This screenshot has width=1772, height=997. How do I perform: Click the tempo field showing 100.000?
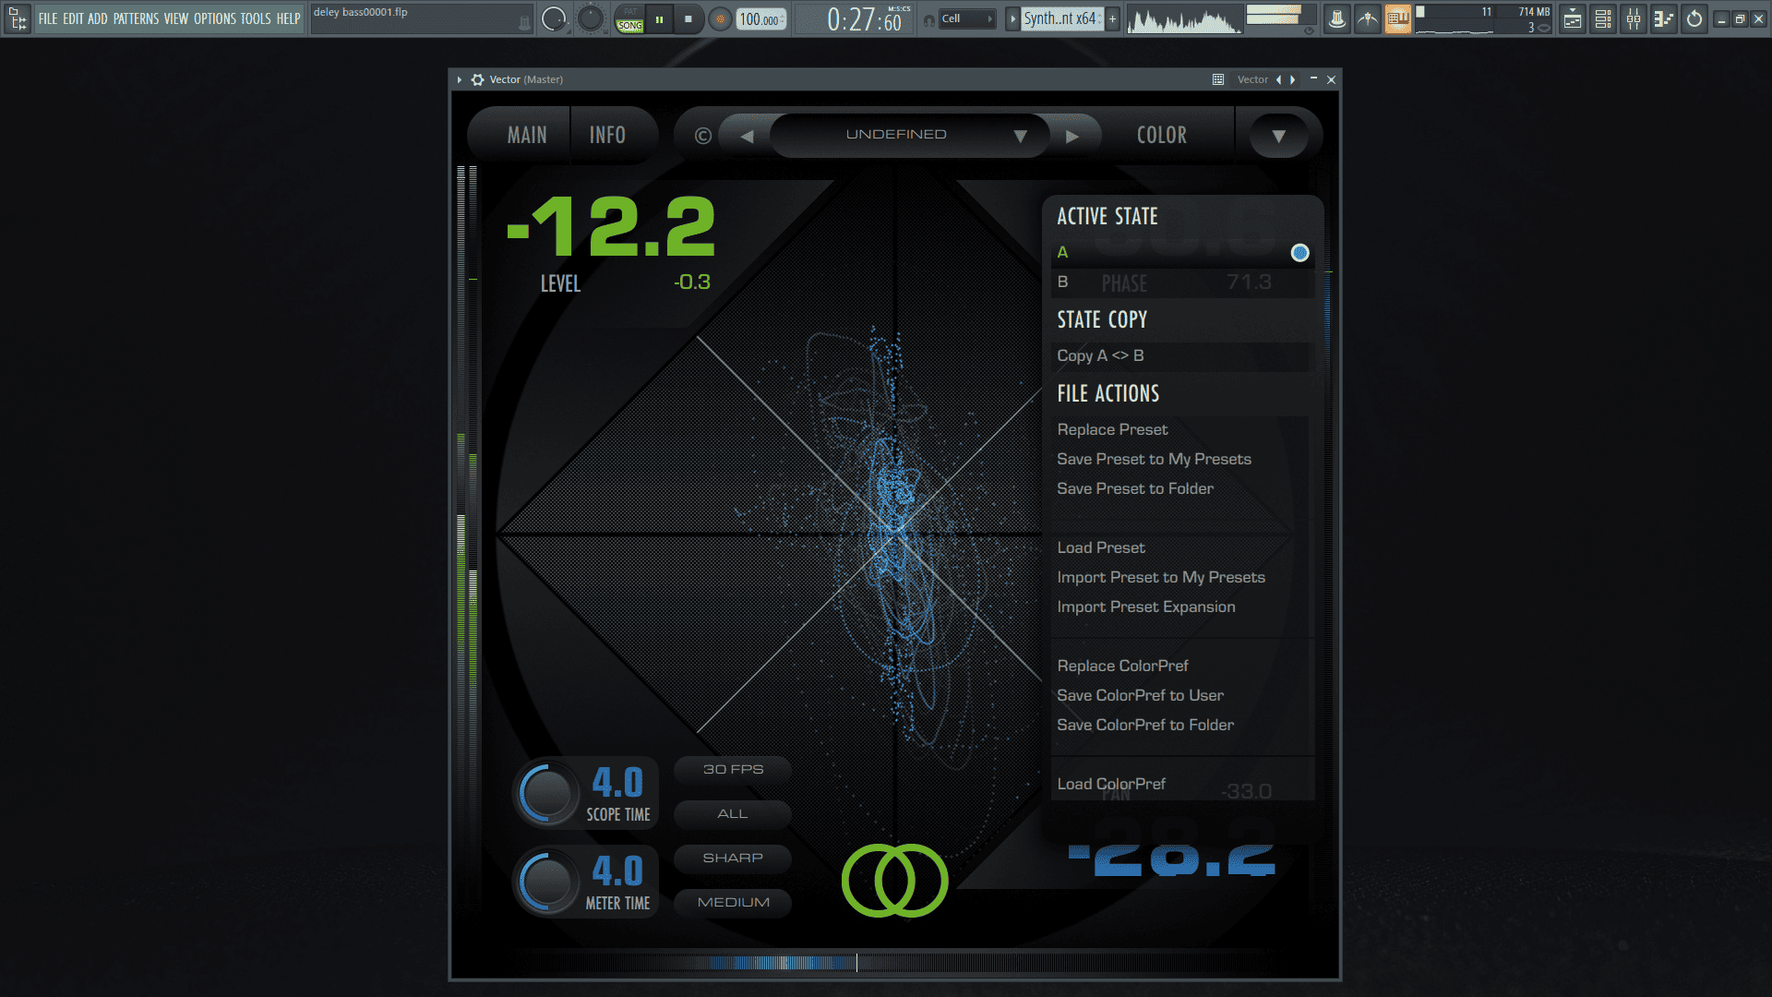[x=760, y=19]
